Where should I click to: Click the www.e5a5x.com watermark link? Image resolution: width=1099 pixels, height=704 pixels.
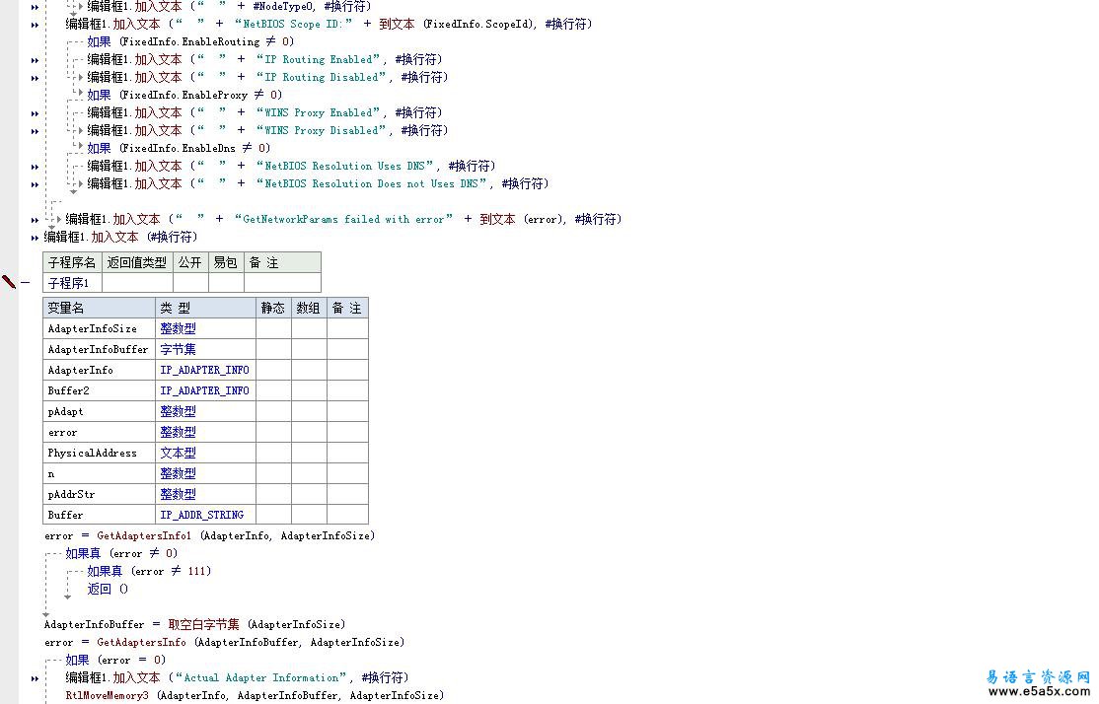1038,692
